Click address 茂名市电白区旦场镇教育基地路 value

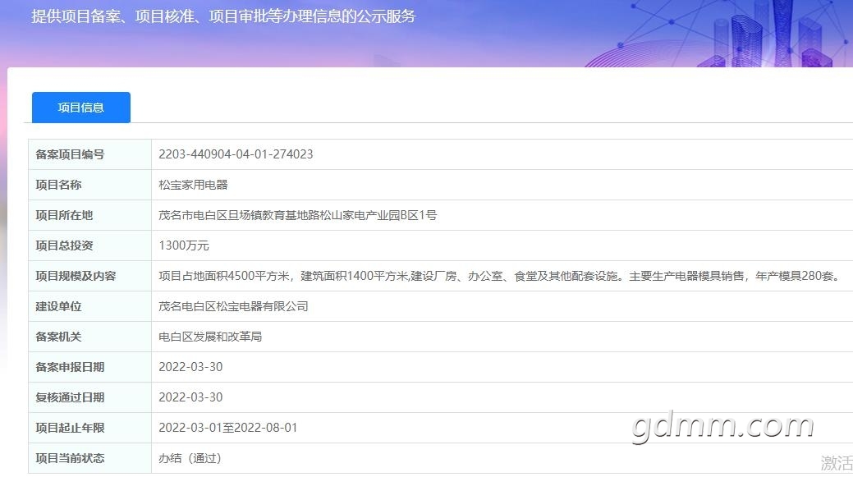[x=297, y=215]
